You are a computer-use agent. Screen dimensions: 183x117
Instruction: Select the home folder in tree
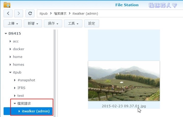point(18,57)
